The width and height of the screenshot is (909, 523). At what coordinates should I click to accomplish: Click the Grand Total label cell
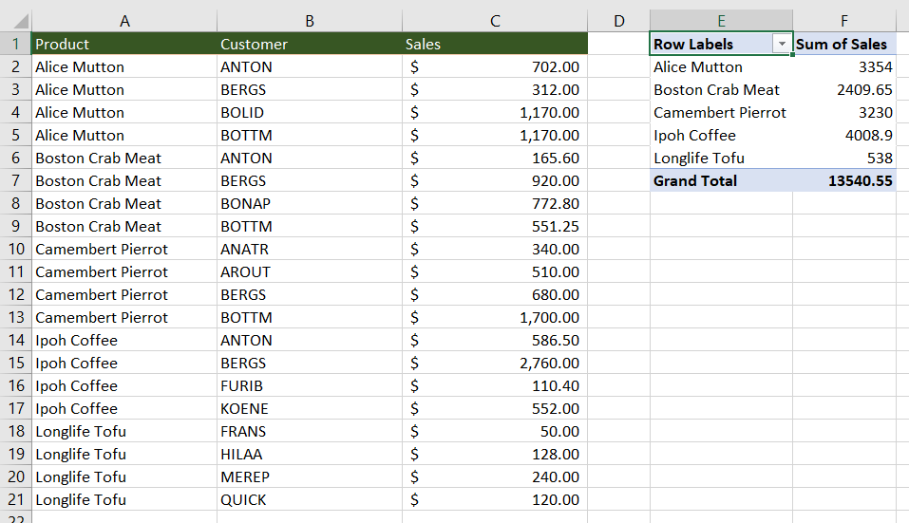pyautogui.click(x=720, y=180)
